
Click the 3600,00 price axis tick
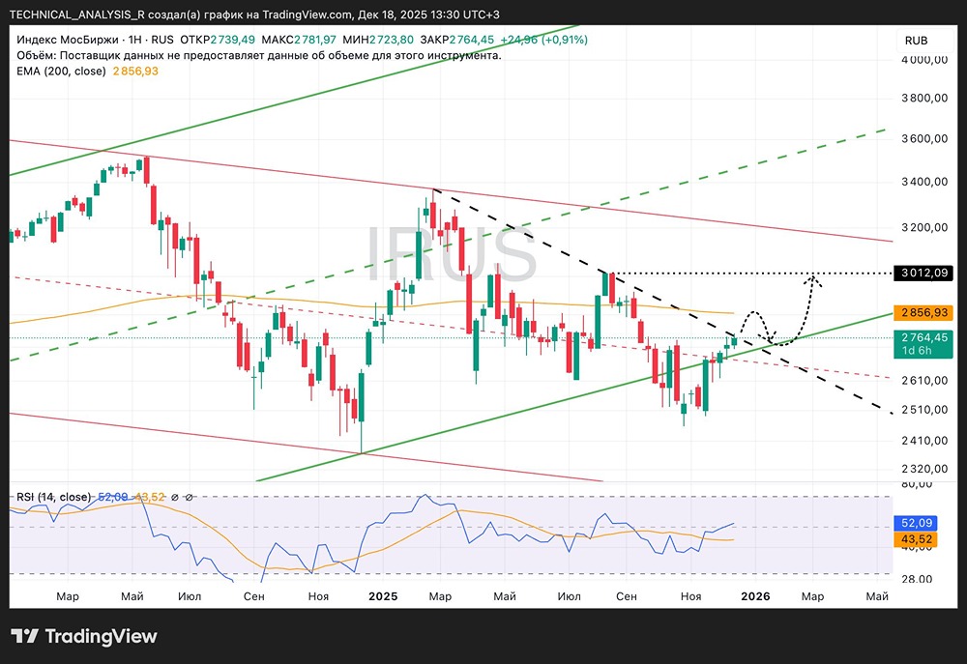click(x=923, y=139)
